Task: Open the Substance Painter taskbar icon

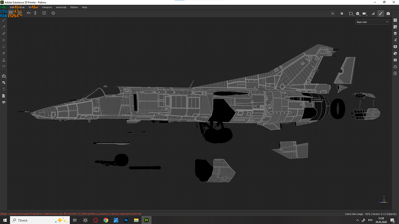Action: pos(146,220)
